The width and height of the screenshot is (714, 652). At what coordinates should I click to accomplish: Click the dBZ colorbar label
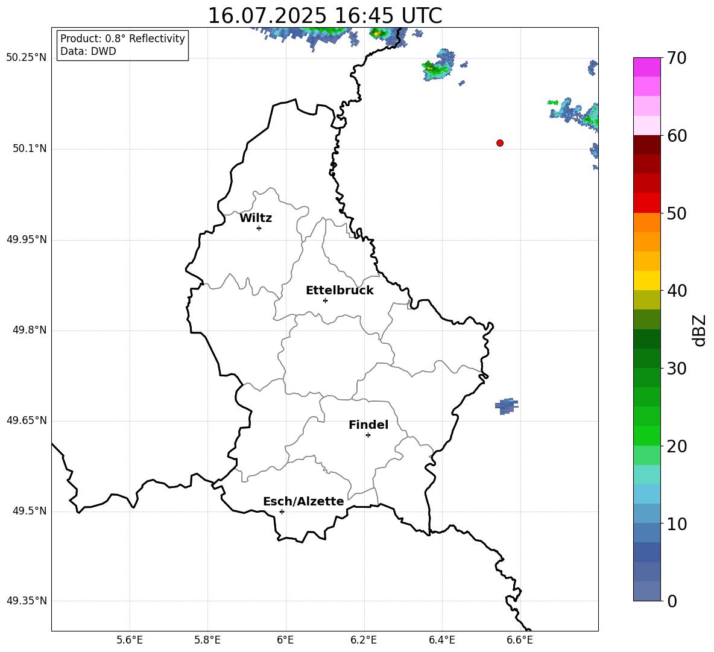coord(700,330)
